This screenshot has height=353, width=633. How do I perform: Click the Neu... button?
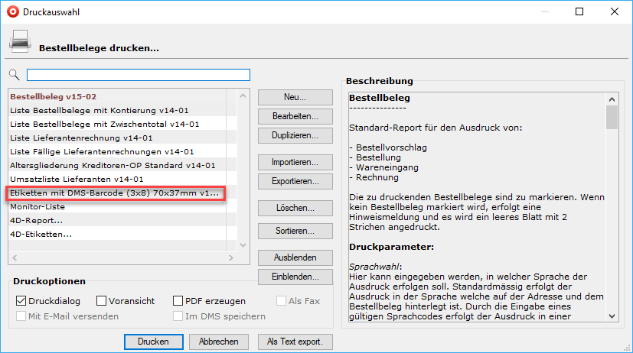click(x=295, y=98)
